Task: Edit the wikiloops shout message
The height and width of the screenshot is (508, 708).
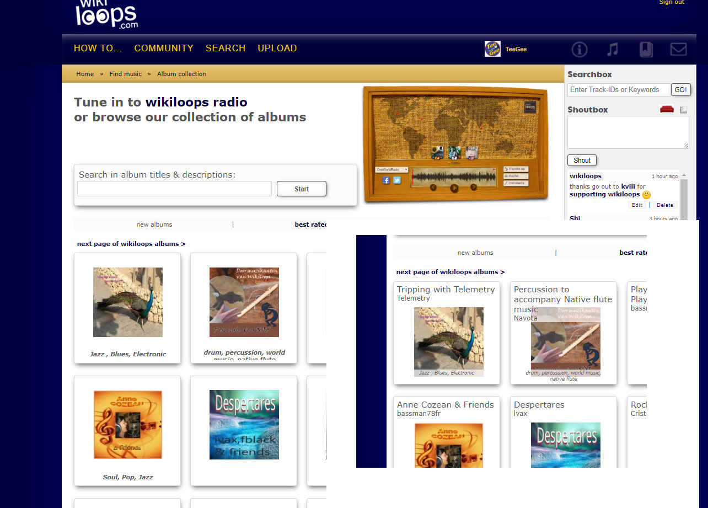Action: click(637, 205)
